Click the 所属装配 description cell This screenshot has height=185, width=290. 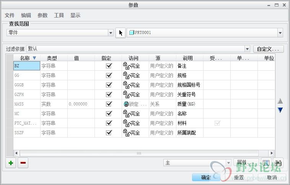pyautogui.click(x=190, y=133)
